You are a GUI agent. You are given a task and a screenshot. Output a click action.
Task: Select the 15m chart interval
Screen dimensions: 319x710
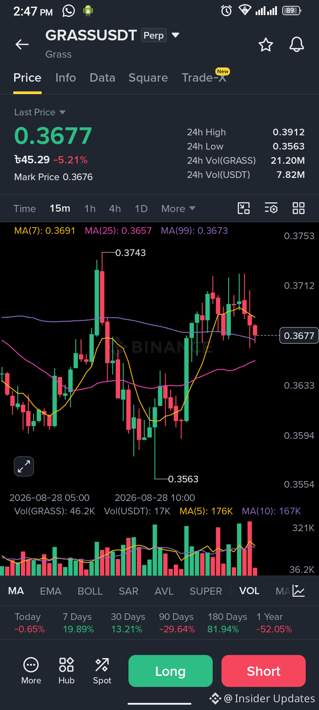tap(60, 209)
